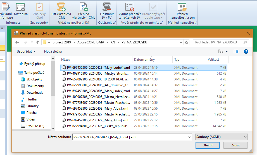257x155 pixels.
Task: Expand the Název souboru combo dropdown
Action: tap(189, 137)
